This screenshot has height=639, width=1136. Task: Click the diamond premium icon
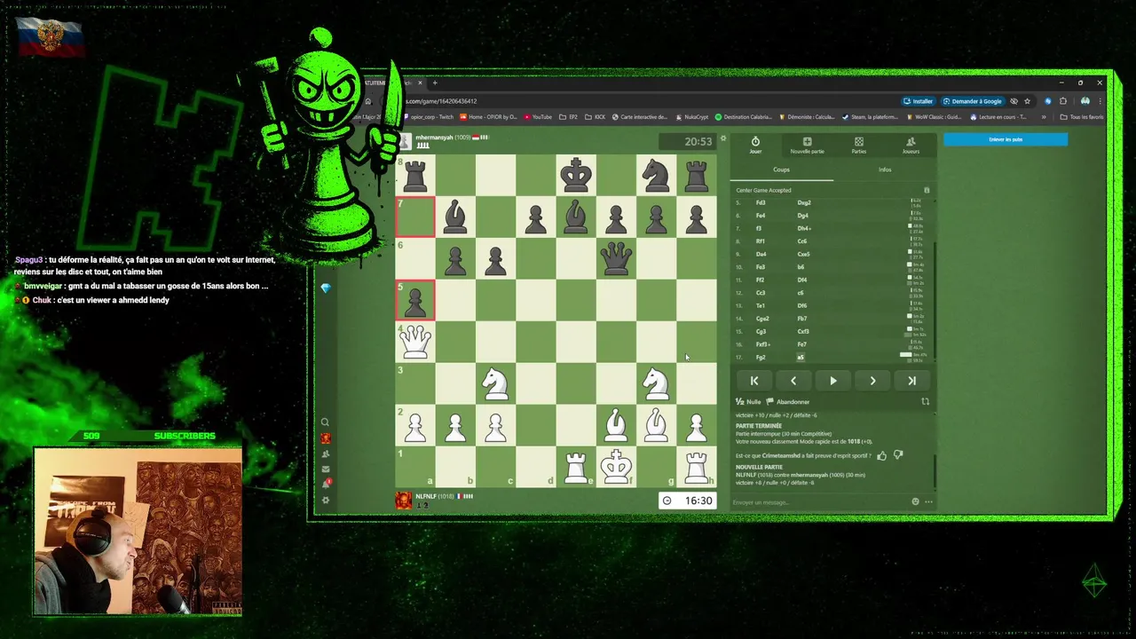[326, 288]
